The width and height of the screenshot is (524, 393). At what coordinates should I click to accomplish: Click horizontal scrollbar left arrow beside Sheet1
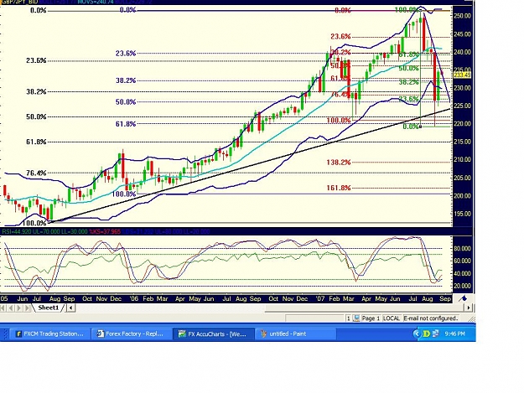pos(71,308)
